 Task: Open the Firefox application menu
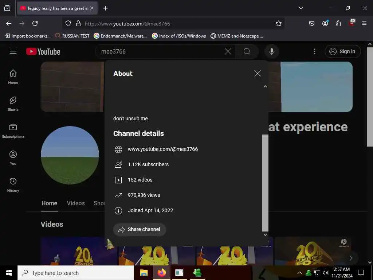coord(364,23)
